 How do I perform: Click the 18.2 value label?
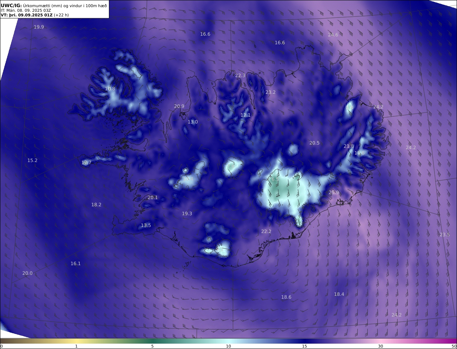pyautogui.click(x=96, y=205)
